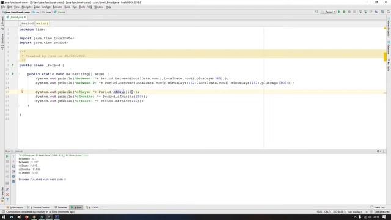Close the _Period.java editor tab
The width and height of the screenshot is (391, 220).
[x=25, y=17]
